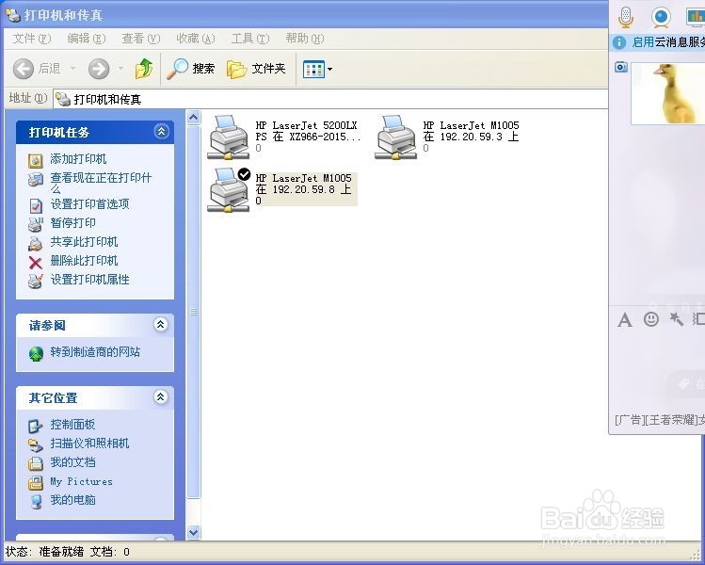The width and height of the screenshot is (705, 565).
Task: Click the 暂停打印 icon
Action: tap(36, 224)
